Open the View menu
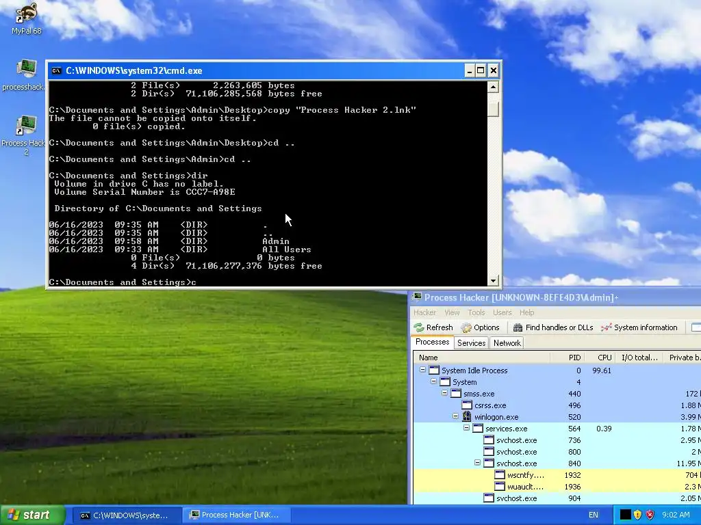The width and height of the screenshot is (701, 525). 452,312
